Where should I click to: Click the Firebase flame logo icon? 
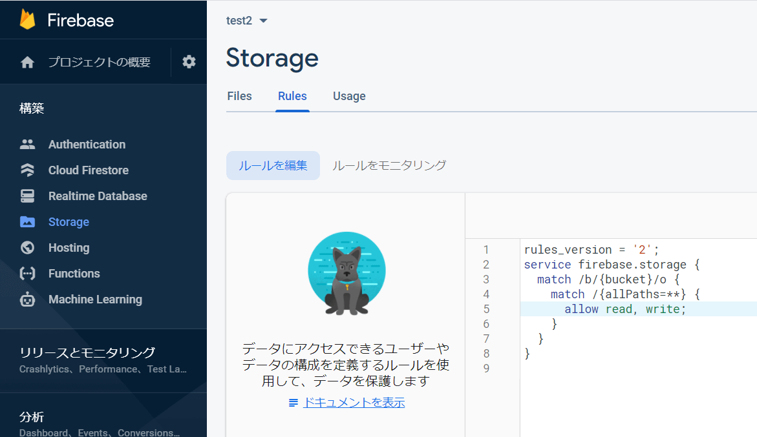tap(28, 20)
